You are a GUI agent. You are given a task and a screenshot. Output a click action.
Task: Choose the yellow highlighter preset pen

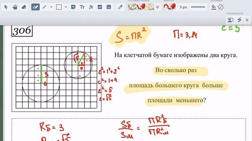(150, 7)
